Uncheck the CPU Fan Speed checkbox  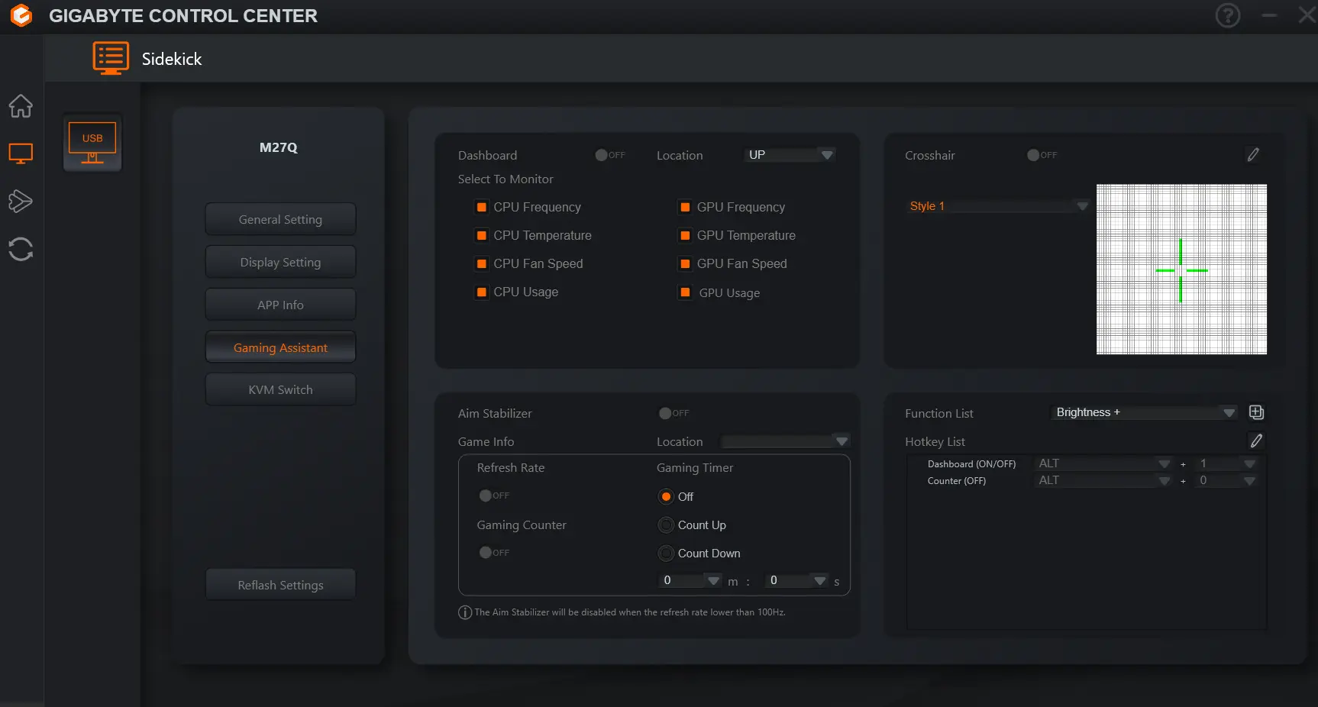coord(482,263)
